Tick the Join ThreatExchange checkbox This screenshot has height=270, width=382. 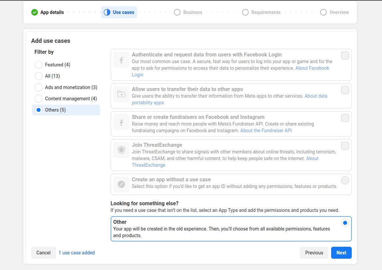click(x=345, y=146)
